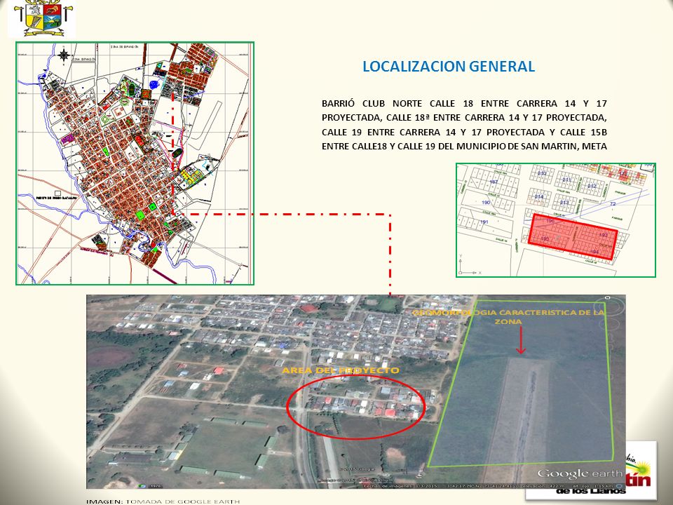Click the compass rose on the city map
Viewport: 673px width, 505px height.
64,55
